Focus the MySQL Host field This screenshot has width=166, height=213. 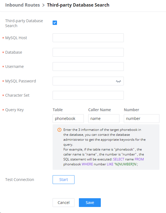[88, 38]
